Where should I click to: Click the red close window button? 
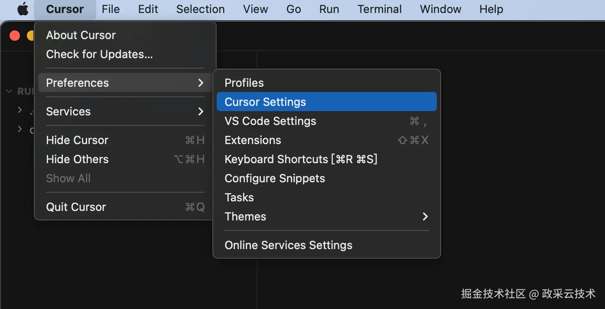point(15,36)
